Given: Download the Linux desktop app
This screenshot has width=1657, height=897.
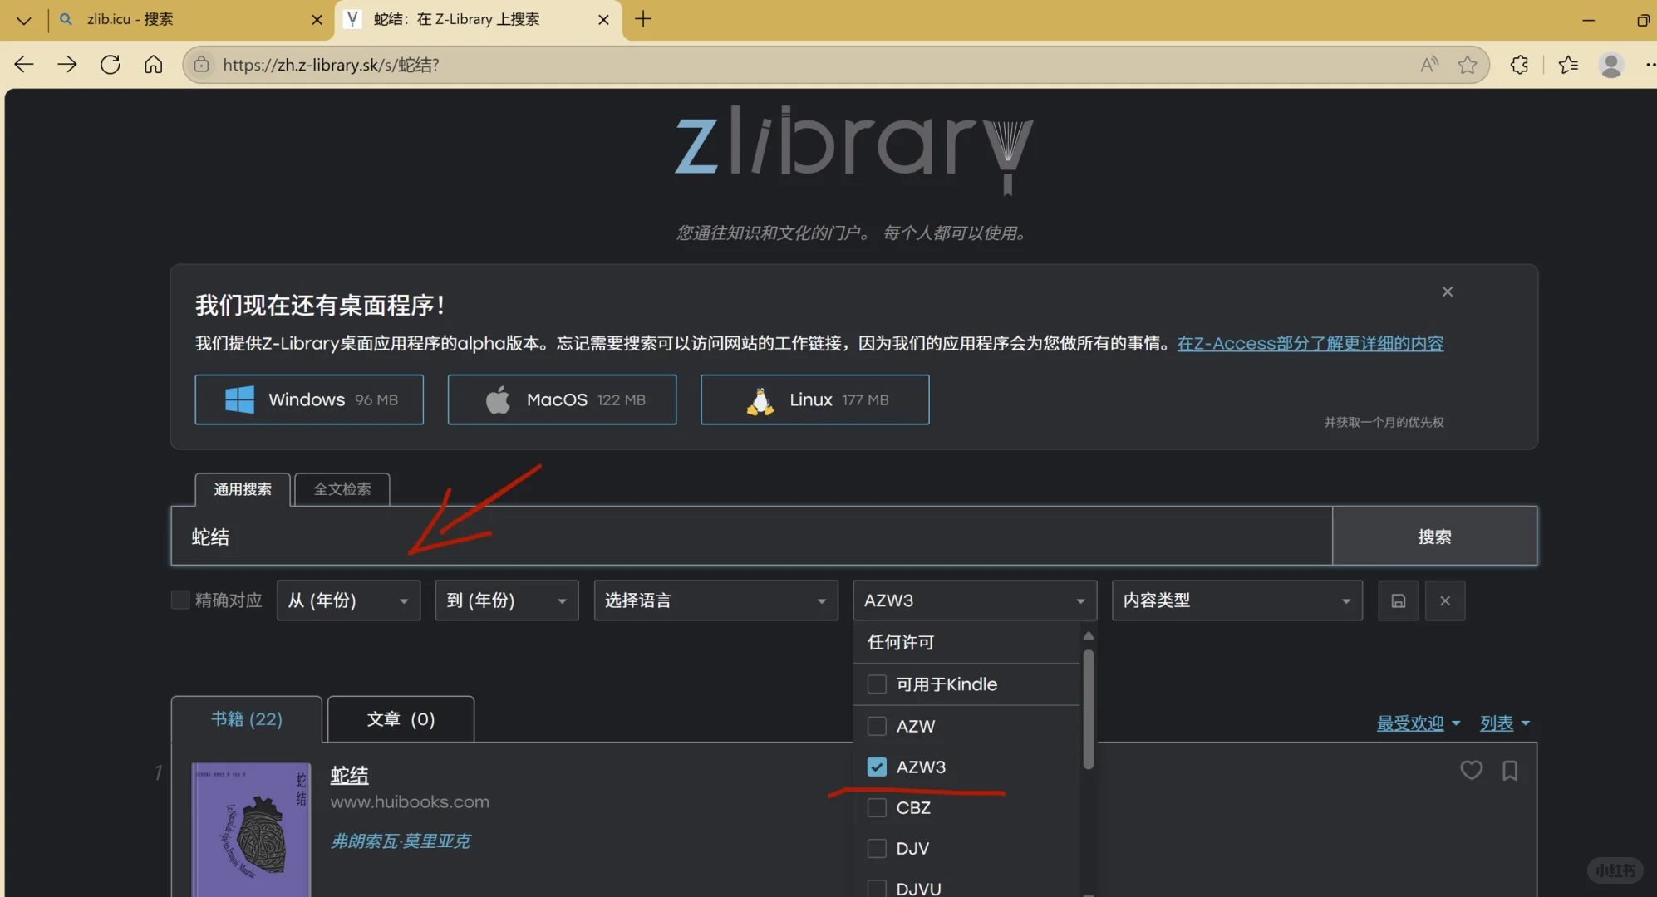Looking at the screenshot, I should point(814,399).
